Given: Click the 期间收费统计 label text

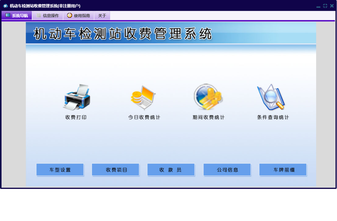Looking at the screenshot, I should tap(209, 117).
